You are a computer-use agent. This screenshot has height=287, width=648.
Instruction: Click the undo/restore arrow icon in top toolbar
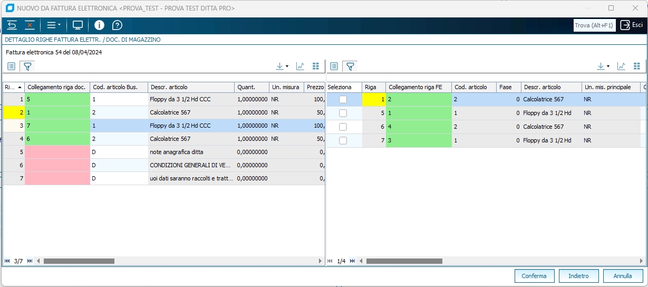coord(12,25)
